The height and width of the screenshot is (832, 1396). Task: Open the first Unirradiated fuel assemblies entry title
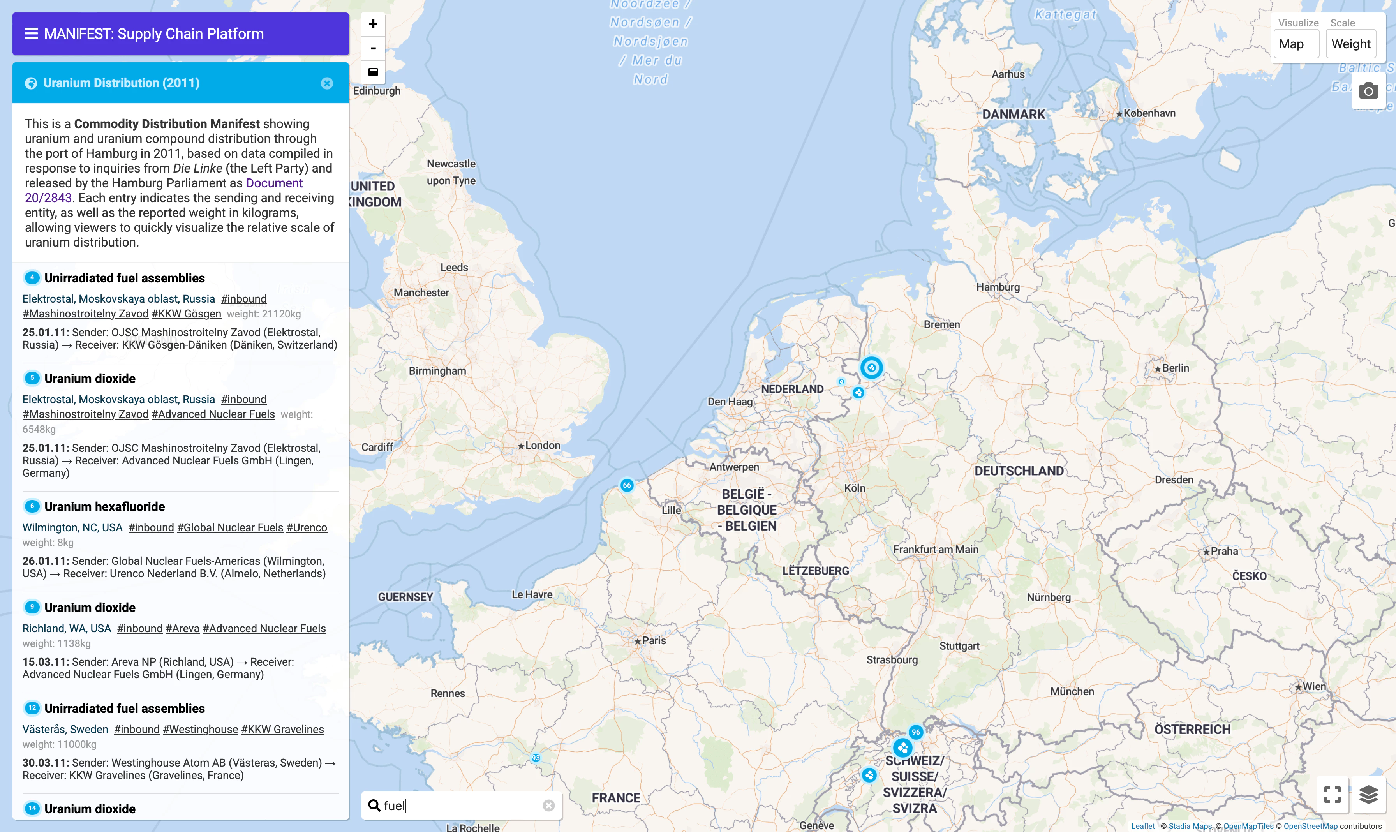click(x=125, y=278)
